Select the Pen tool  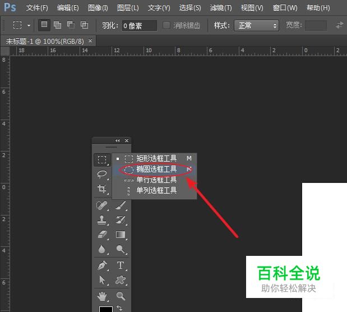click(102, 265)
